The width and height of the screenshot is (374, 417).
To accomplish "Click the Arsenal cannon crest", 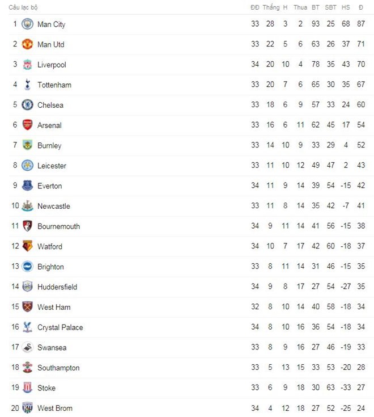I will (27, 125).
